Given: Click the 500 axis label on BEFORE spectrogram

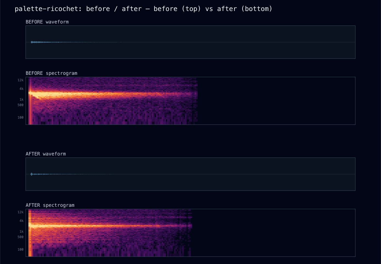Looking at the screenshot, I should coord(21,105).
